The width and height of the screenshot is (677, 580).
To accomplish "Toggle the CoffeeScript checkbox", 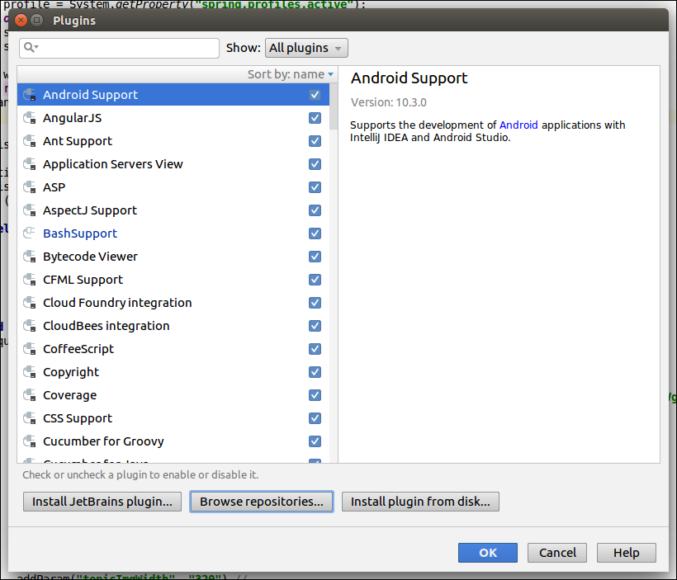I will click(315, 349).
